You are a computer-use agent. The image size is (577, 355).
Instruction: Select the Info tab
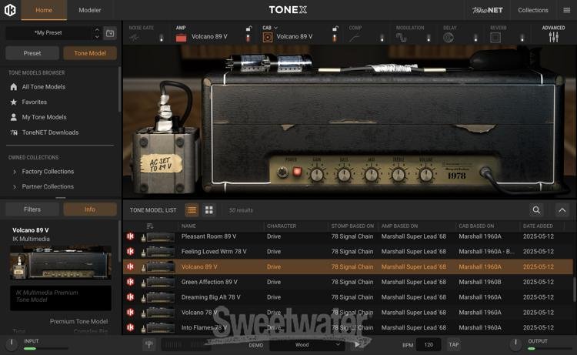tap(90, 209)
